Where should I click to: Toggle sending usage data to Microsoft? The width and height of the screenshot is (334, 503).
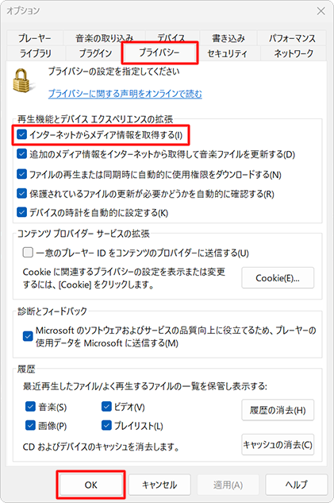pyautogui.click(x=28, y=336)
